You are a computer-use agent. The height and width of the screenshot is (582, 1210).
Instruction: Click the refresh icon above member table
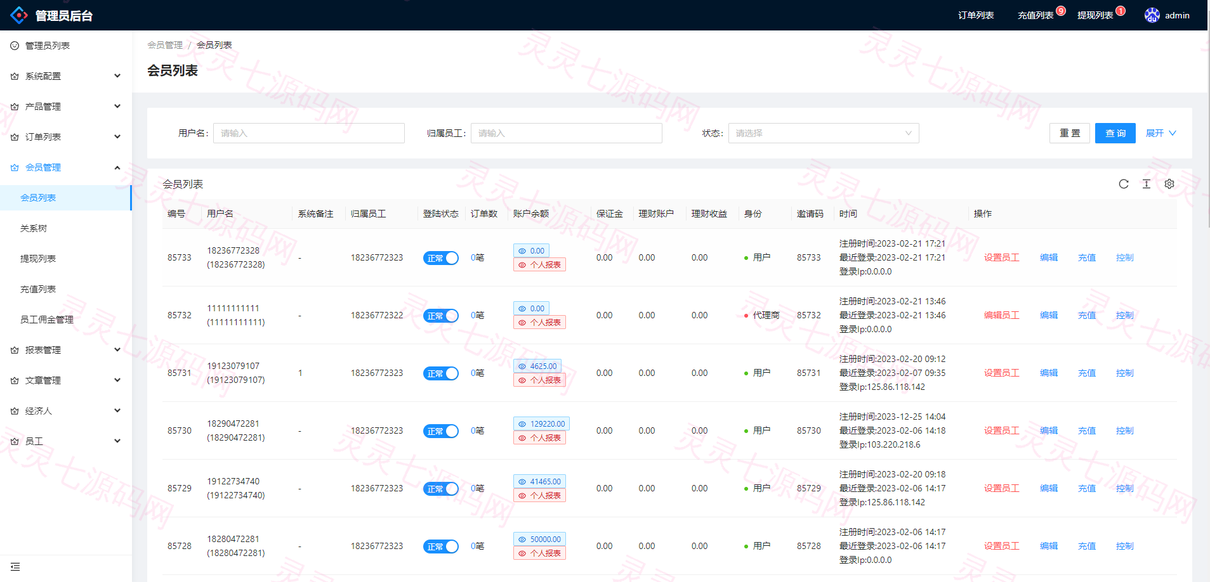1124,184
